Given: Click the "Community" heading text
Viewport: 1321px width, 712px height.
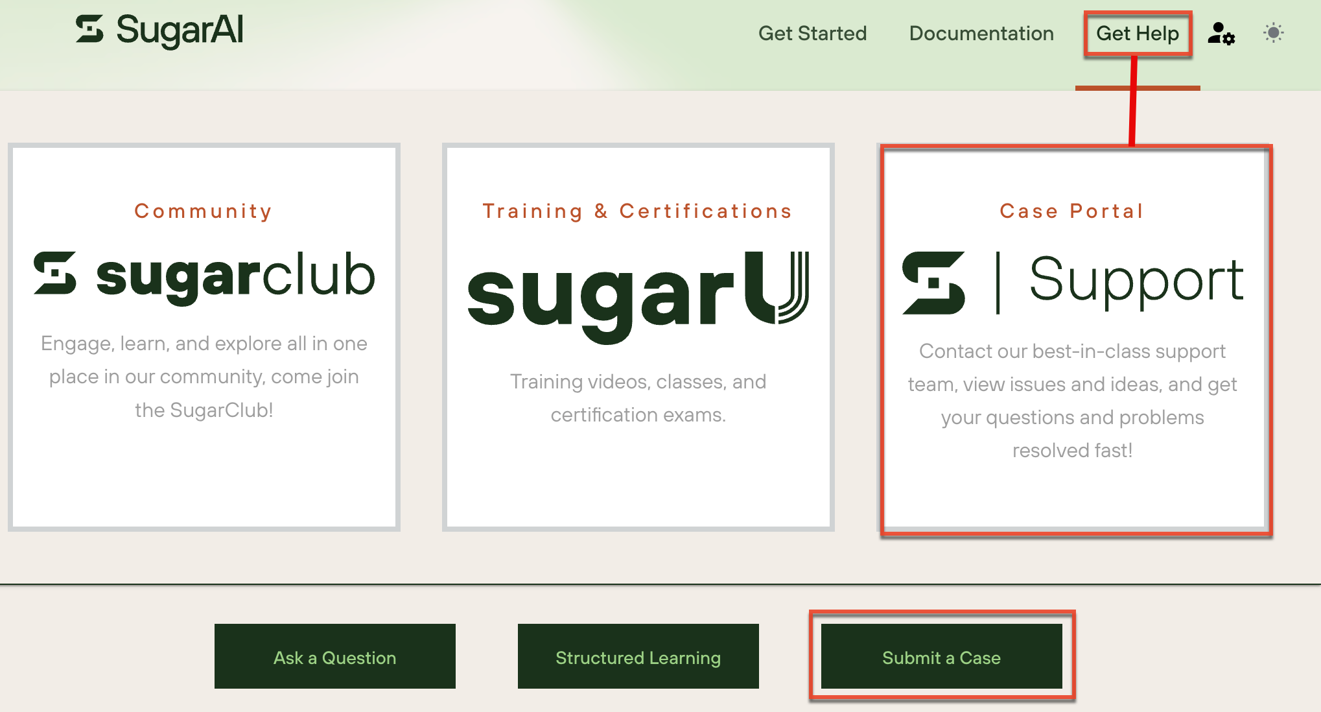Looking at the screenshot, I should (204, 211).
